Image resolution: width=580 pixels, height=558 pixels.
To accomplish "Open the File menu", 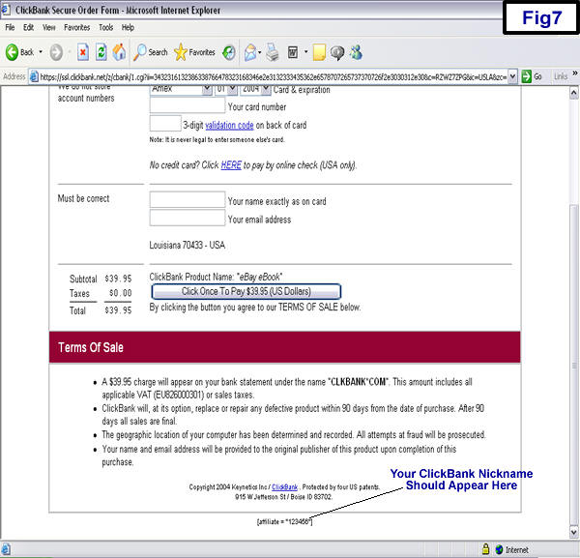I will click(x=10, y=27).
